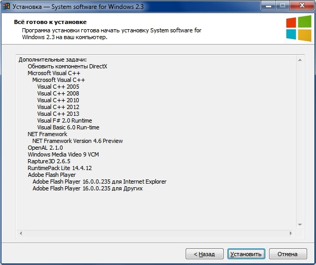The width and height of the screenshot is (316, 265).
Task: Go back with the Назад button
Action: tap(204, 254)
